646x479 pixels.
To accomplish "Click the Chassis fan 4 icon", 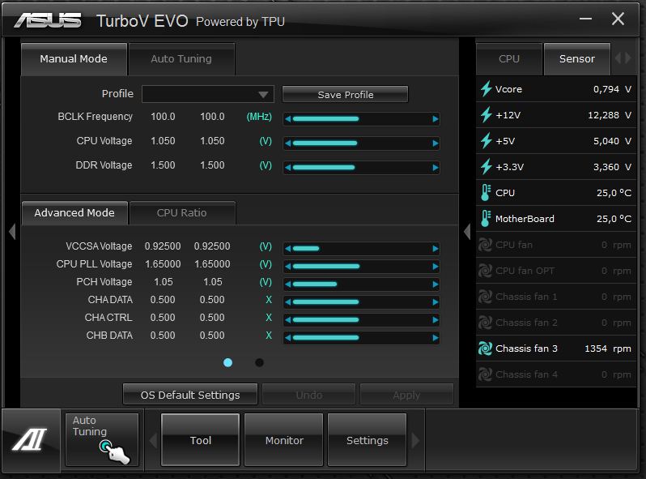I will [486, 374].
